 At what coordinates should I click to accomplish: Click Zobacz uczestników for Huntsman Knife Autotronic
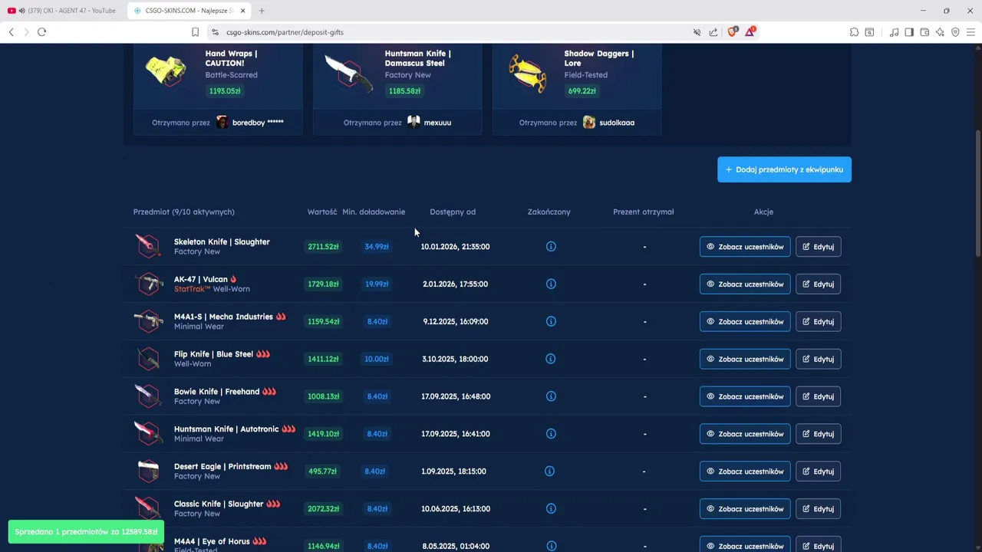coord(745,434)
